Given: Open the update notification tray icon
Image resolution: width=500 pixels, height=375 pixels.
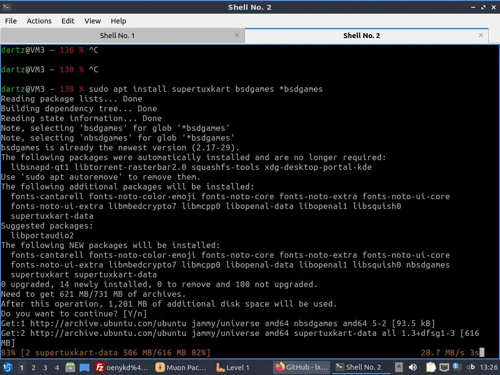Looking at the screenshot, I should coord(457,367).
